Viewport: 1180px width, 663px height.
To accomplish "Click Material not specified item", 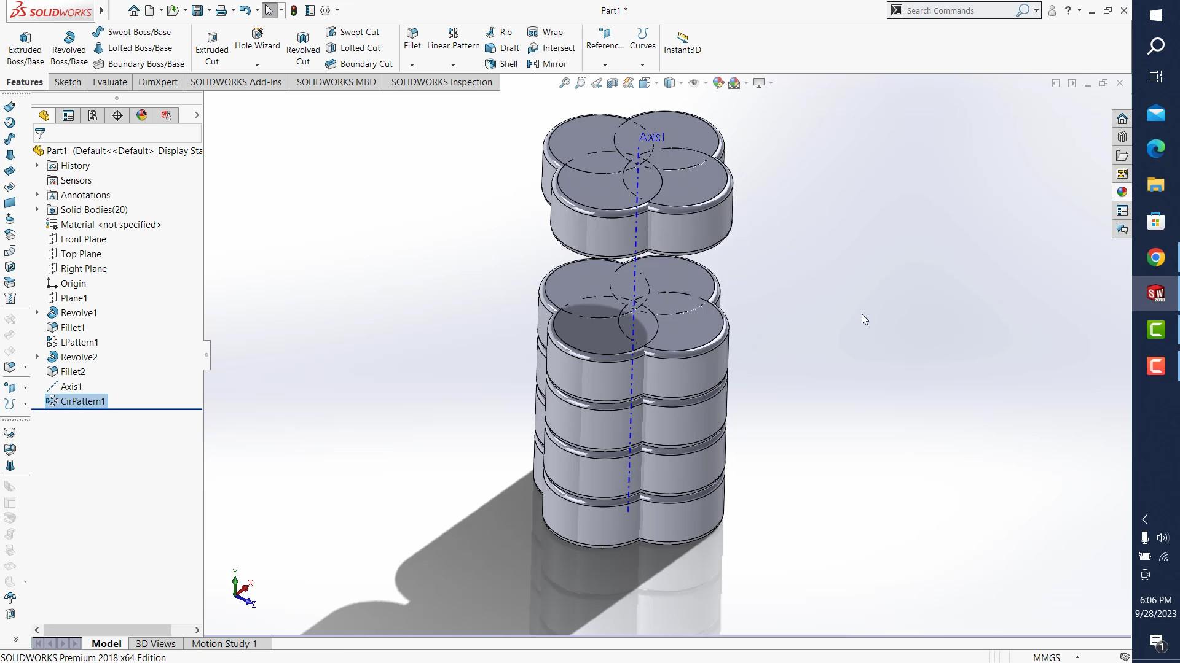I will click(x=104, y=224).
